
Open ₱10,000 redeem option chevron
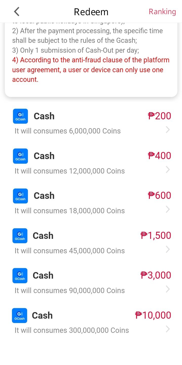(168, 329)
